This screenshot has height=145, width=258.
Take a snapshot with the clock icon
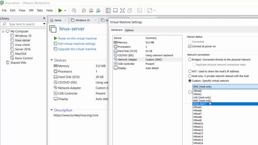(x=84, y=10)
